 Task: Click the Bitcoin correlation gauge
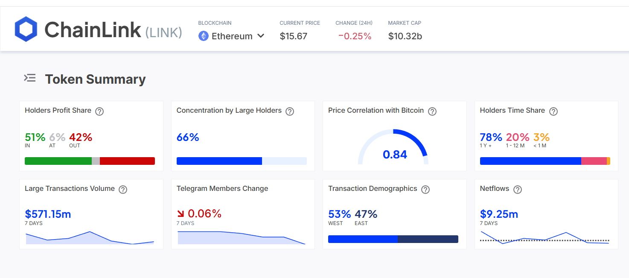point(393,147)
